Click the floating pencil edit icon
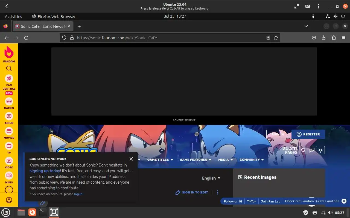The height and width of the screenshot is (218, 350). pyautogui.click(x=43, y=203)
